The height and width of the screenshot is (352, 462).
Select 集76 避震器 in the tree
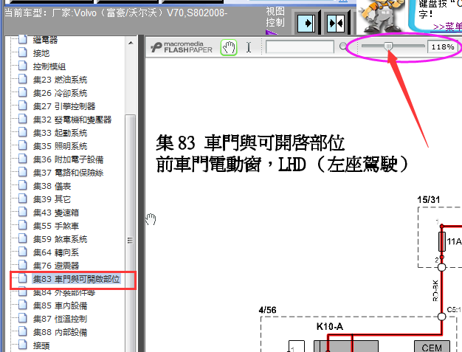[x=56, y=266]
